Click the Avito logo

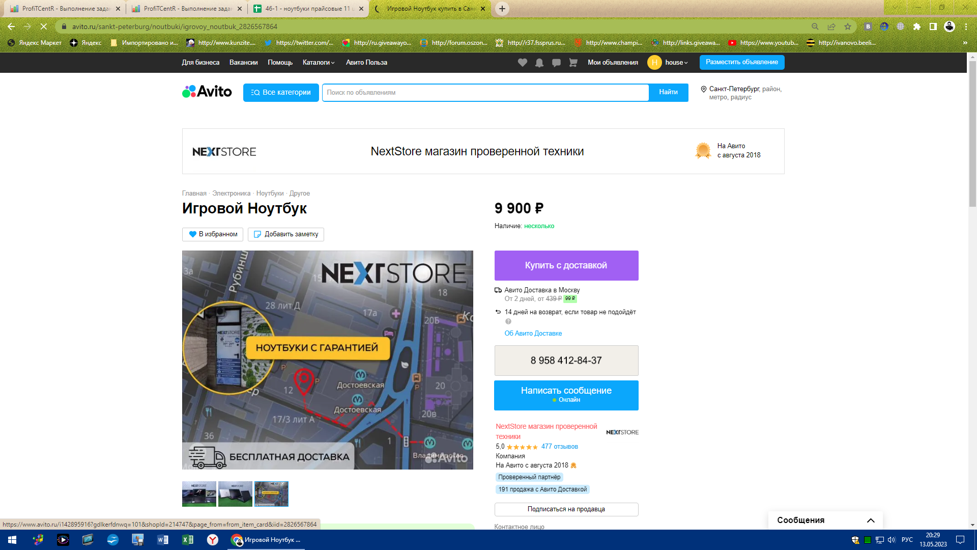point(207,92)
